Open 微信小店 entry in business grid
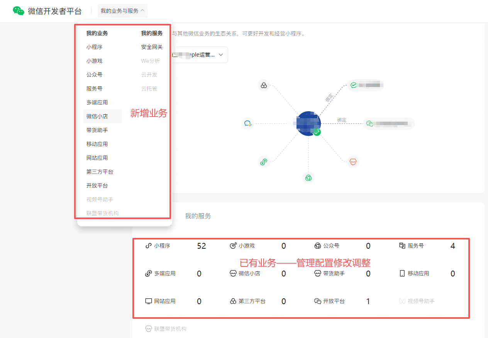488x338 pixels. pyautogui.click(x=249, y=273)
